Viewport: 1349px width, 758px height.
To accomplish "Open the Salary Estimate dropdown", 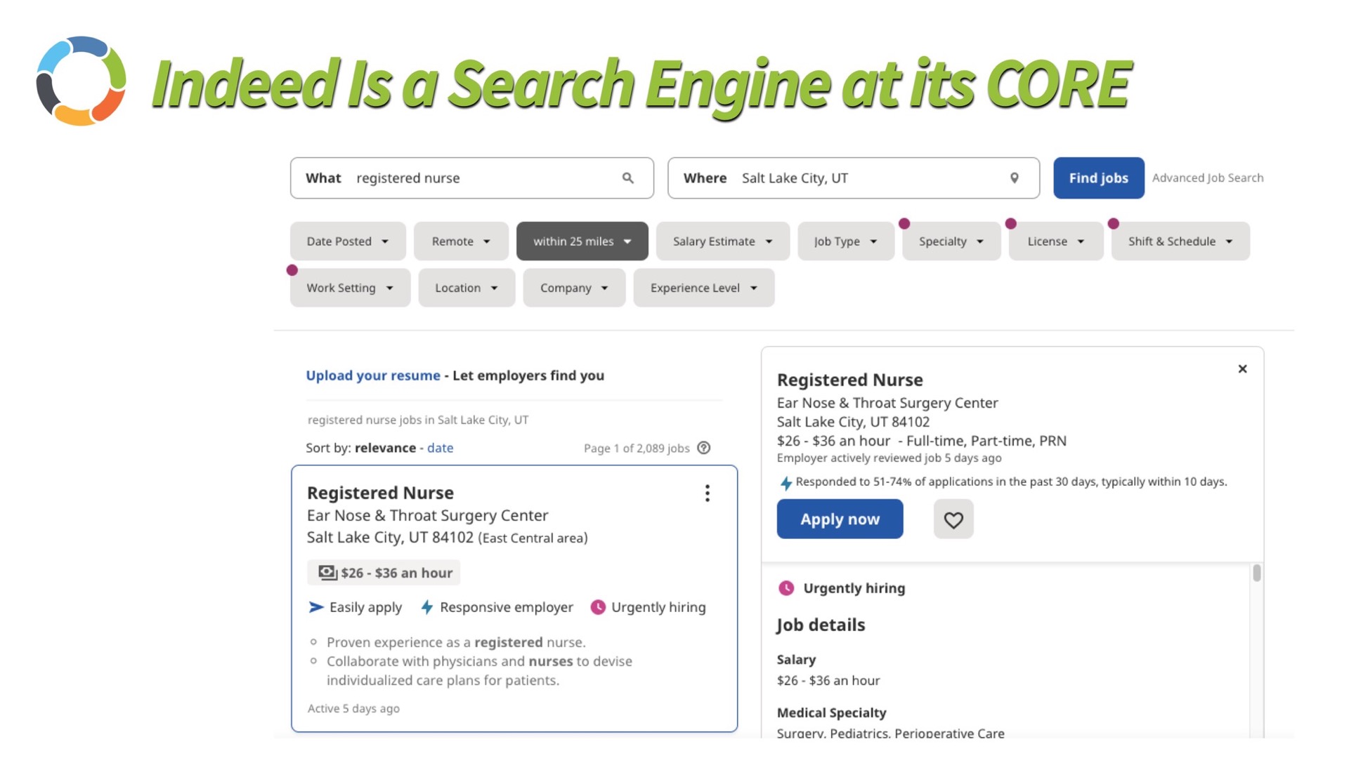I will [722, 241].
